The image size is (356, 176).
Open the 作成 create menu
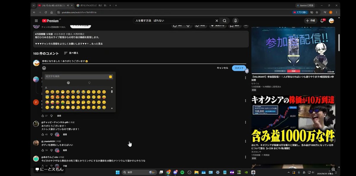pos(311,21)
